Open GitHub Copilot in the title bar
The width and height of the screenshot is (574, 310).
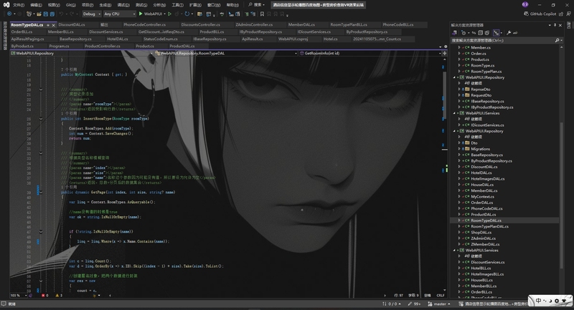[540, 14]
